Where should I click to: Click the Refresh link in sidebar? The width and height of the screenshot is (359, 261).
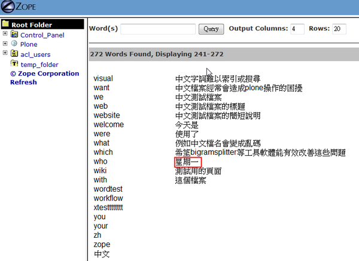pyautogui.click(x=23, y=82)
